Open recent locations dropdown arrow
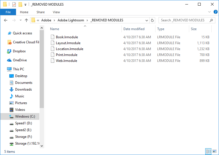The height and width of the screenshot is (155, 219). click(x=21, y=20)
